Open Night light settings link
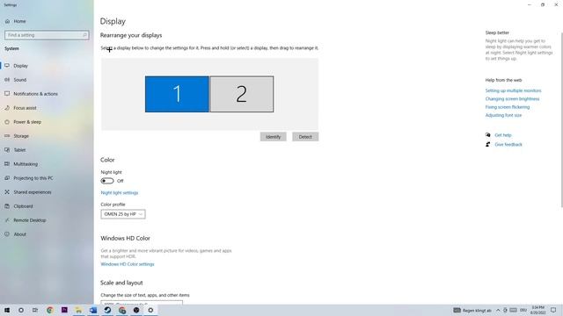 [120, 193]
